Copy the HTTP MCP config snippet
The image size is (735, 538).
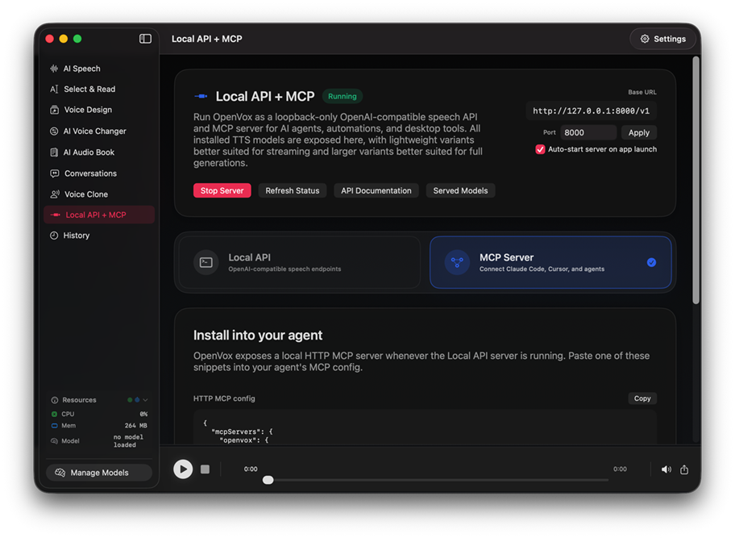click(x=642, y=398)
